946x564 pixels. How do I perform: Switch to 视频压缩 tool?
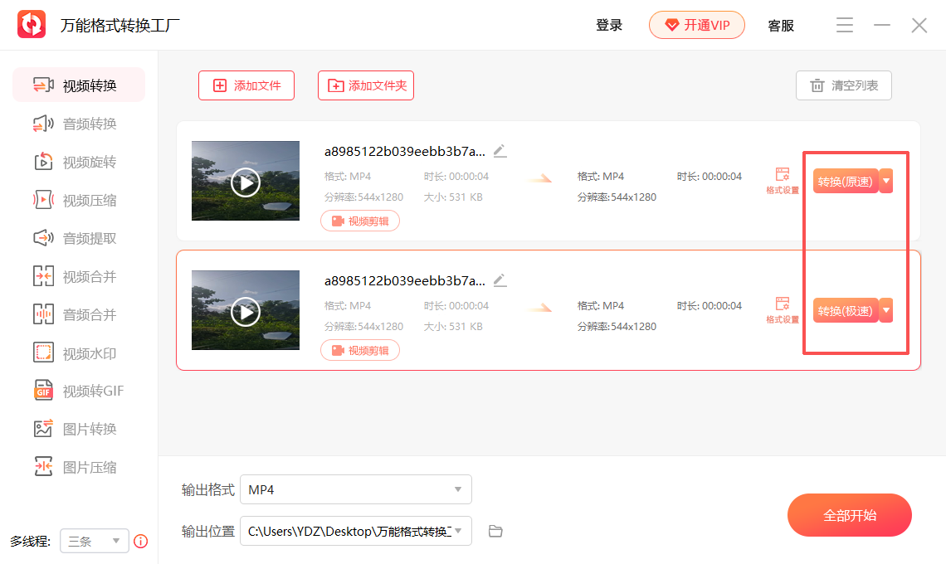pyautogui.click(x=79, y=199)
